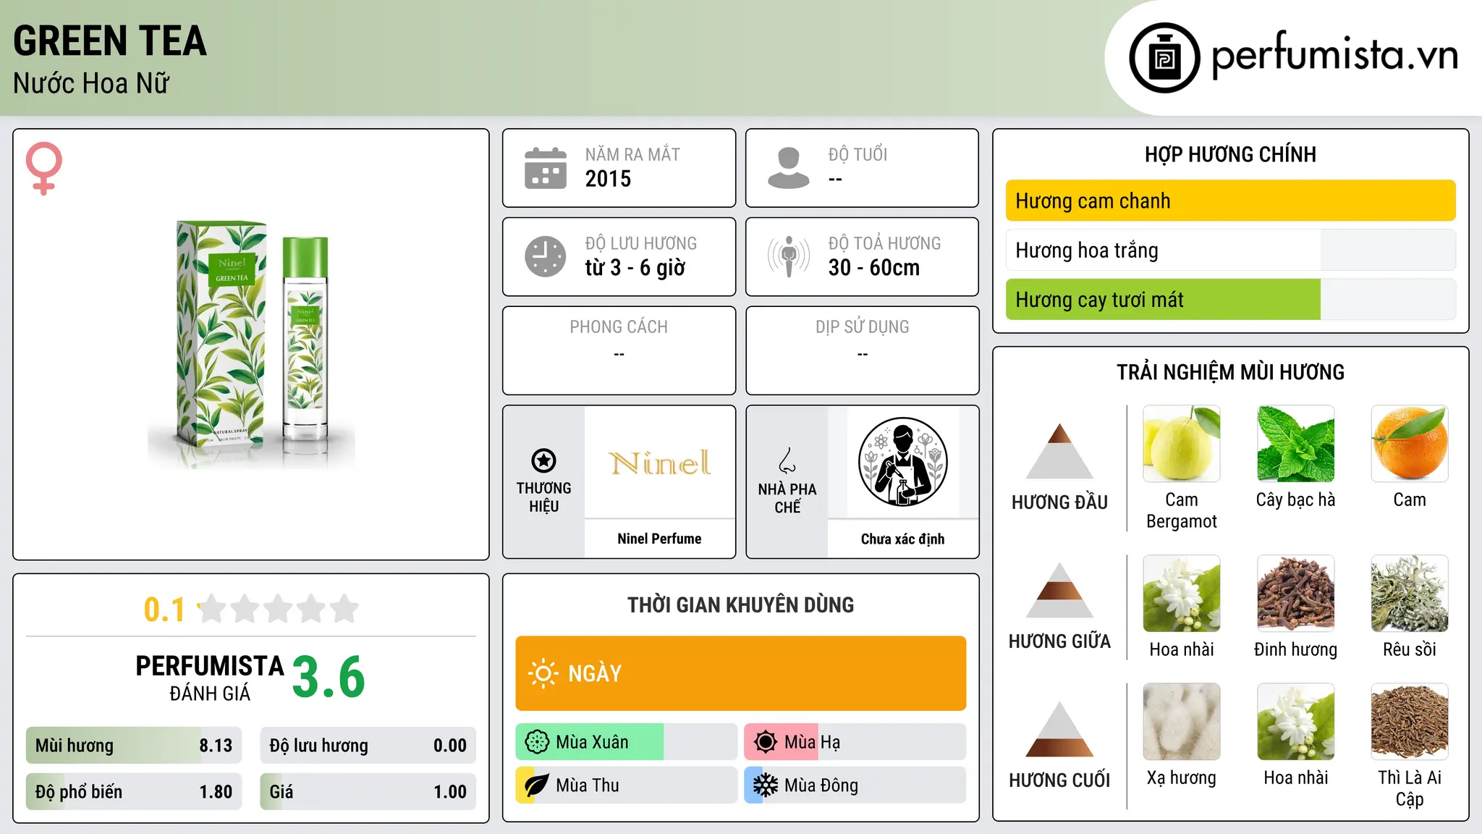Click the snowflake icon for Mùa Đông
Screen dimensions: 1482x834
pos(765,785)
